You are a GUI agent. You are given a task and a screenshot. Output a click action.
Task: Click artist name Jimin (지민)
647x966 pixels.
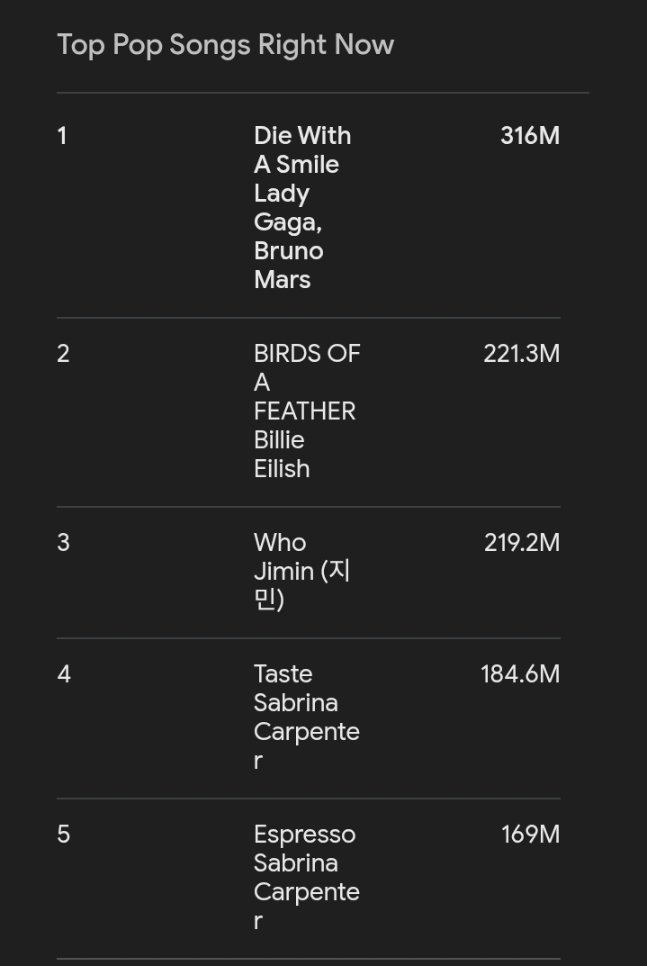(x=301, y=585)
